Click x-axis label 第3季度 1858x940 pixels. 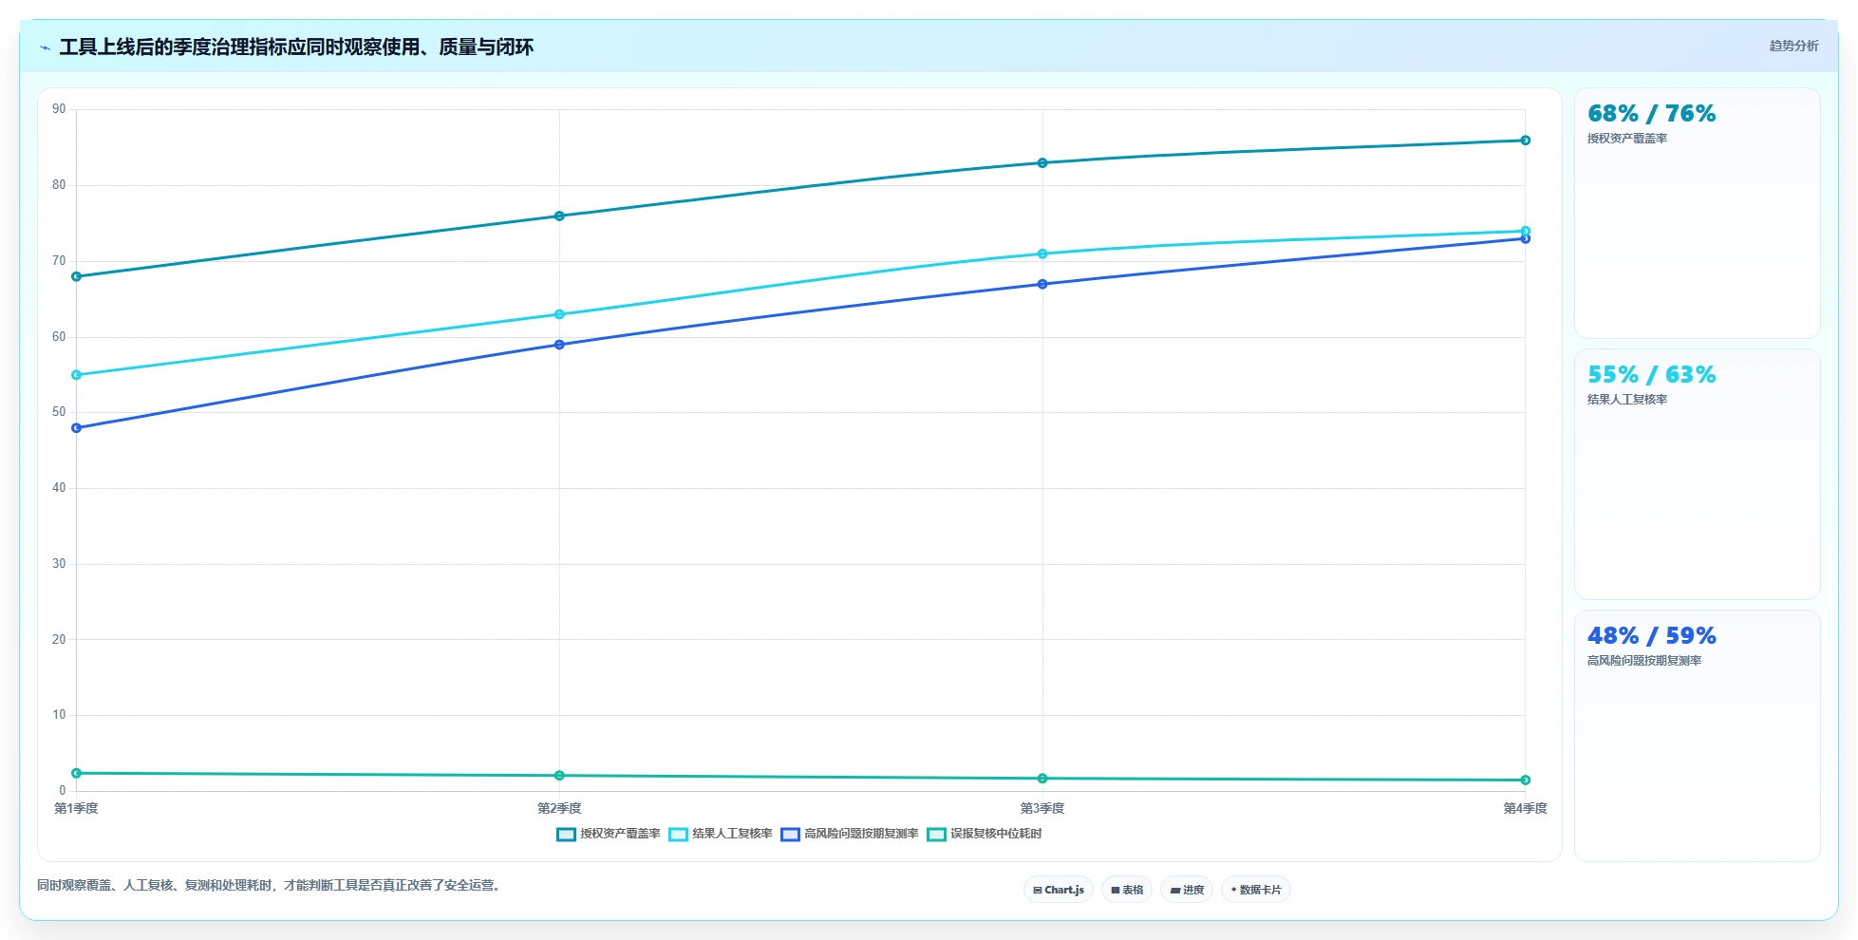(x=1042, y=809)
